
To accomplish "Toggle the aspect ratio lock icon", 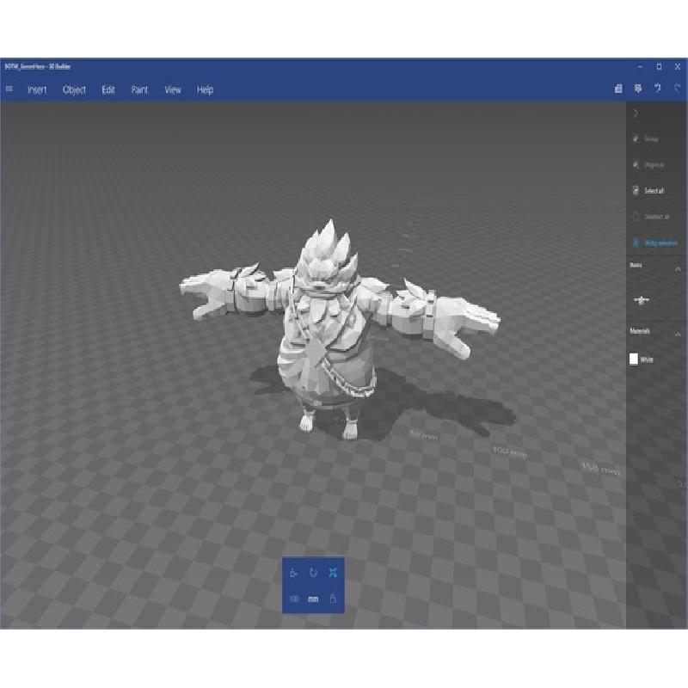I will [333, 598].
